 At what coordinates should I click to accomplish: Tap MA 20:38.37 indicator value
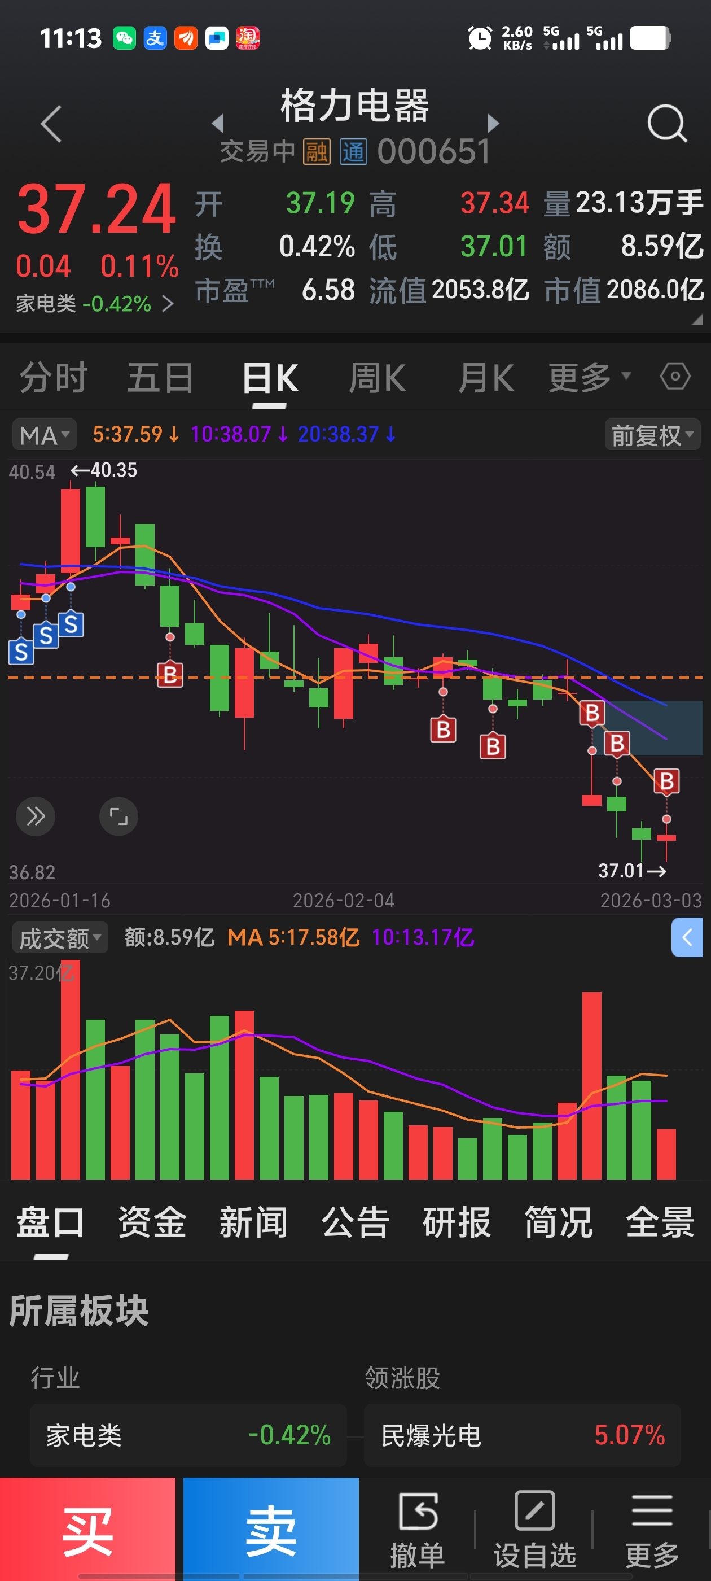(346, 434)
